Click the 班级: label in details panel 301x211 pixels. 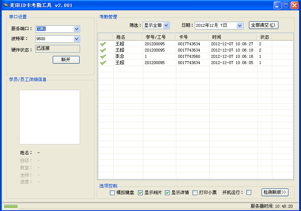click(x=26, y=161)
